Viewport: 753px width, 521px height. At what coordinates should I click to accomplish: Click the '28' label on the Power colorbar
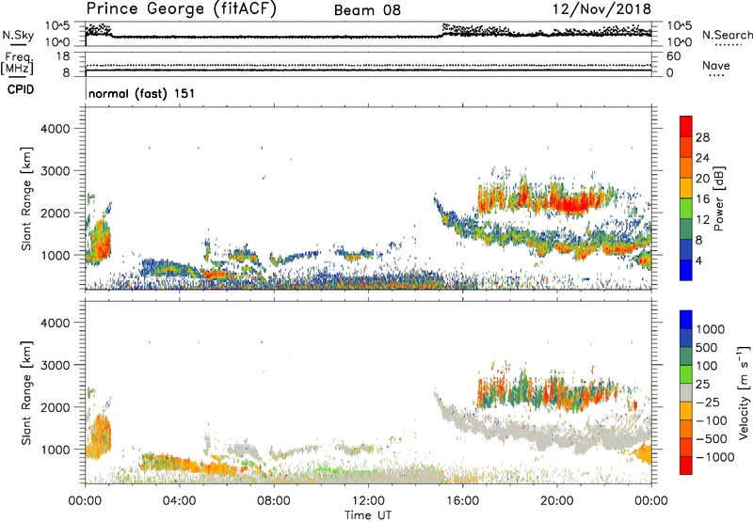pyautogui.click(x=702, y=137)
